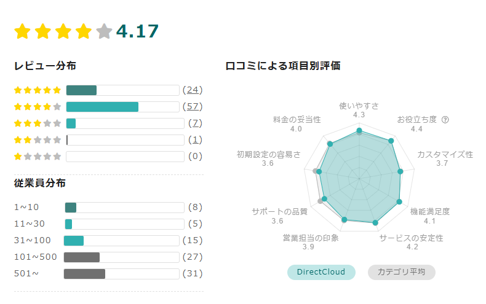Click the 101~500 employee distribution bar
This screenshot has height=304, width=486.
tap(122, 257)
